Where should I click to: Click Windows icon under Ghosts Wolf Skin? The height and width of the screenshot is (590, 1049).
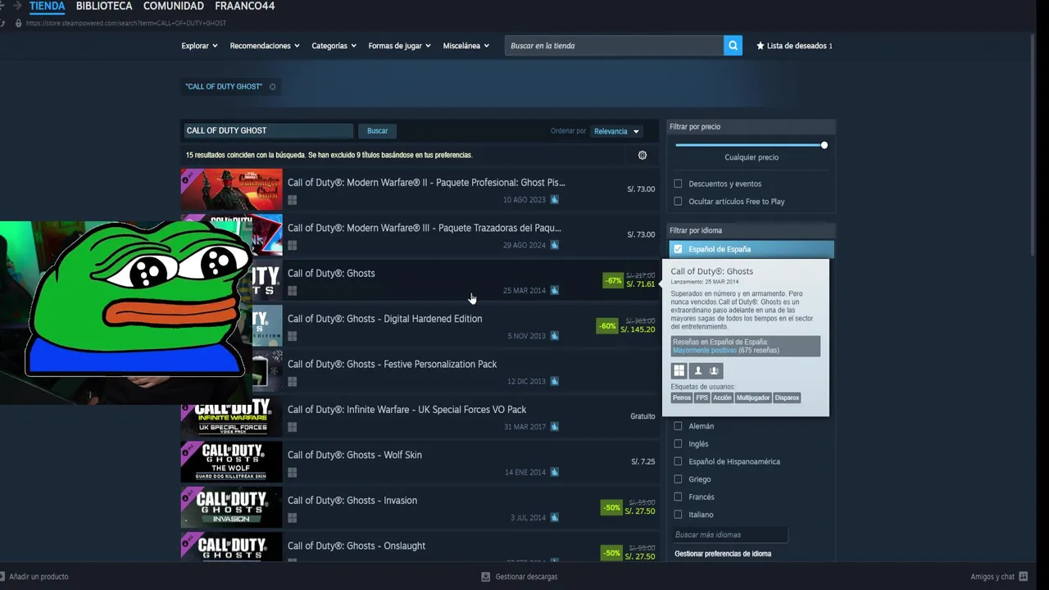pos(292,473)
